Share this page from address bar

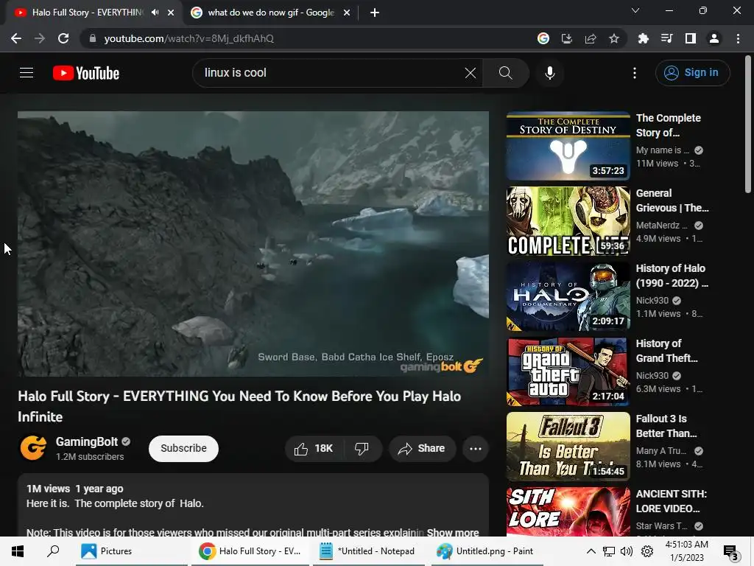[591, 38]
